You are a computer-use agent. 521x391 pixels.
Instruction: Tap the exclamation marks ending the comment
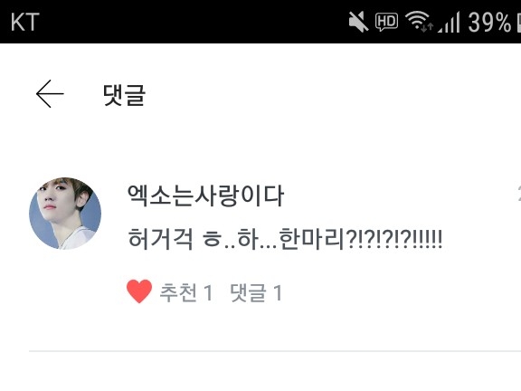(429, 239)
